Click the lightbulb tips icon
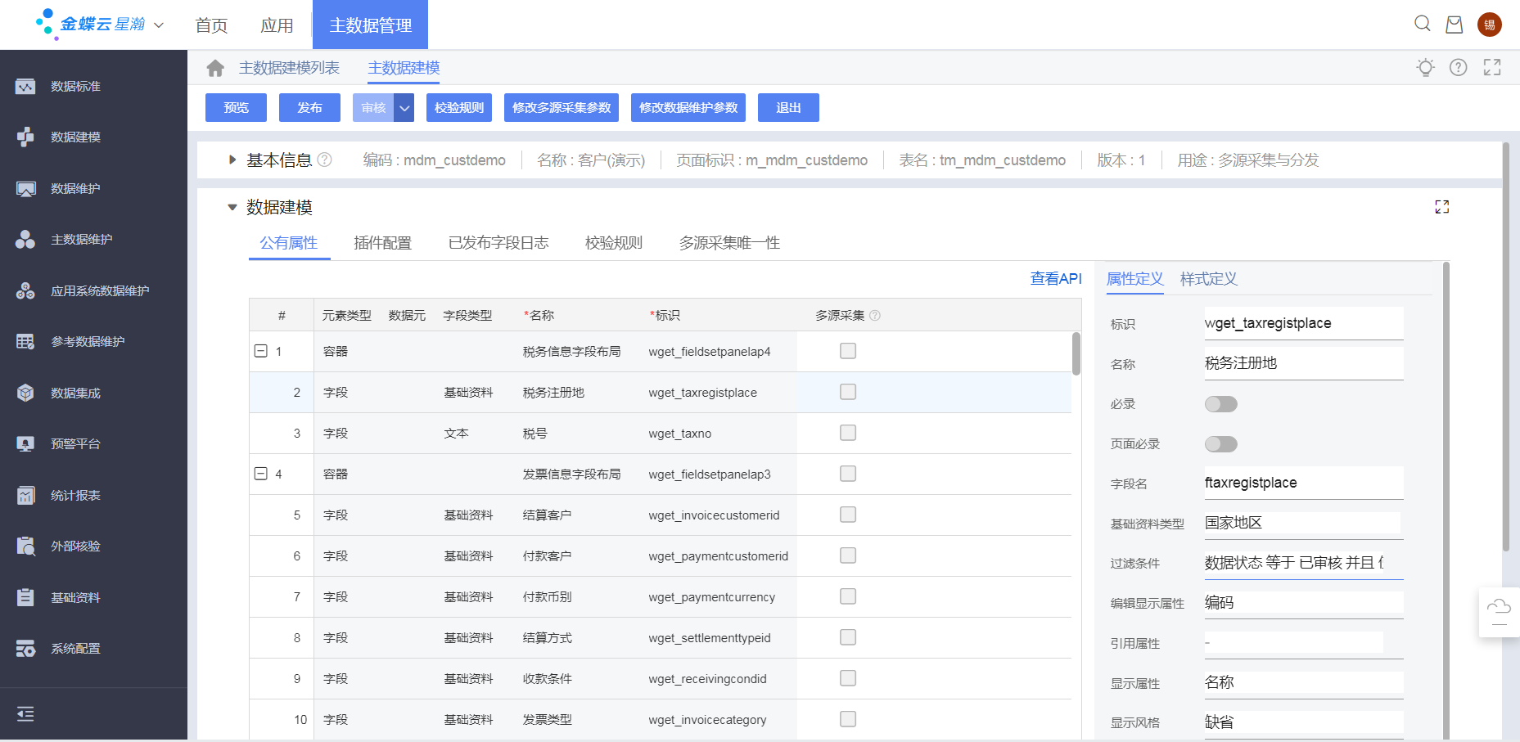This screenshot has width=1520, height=742. click(1426, 67)
